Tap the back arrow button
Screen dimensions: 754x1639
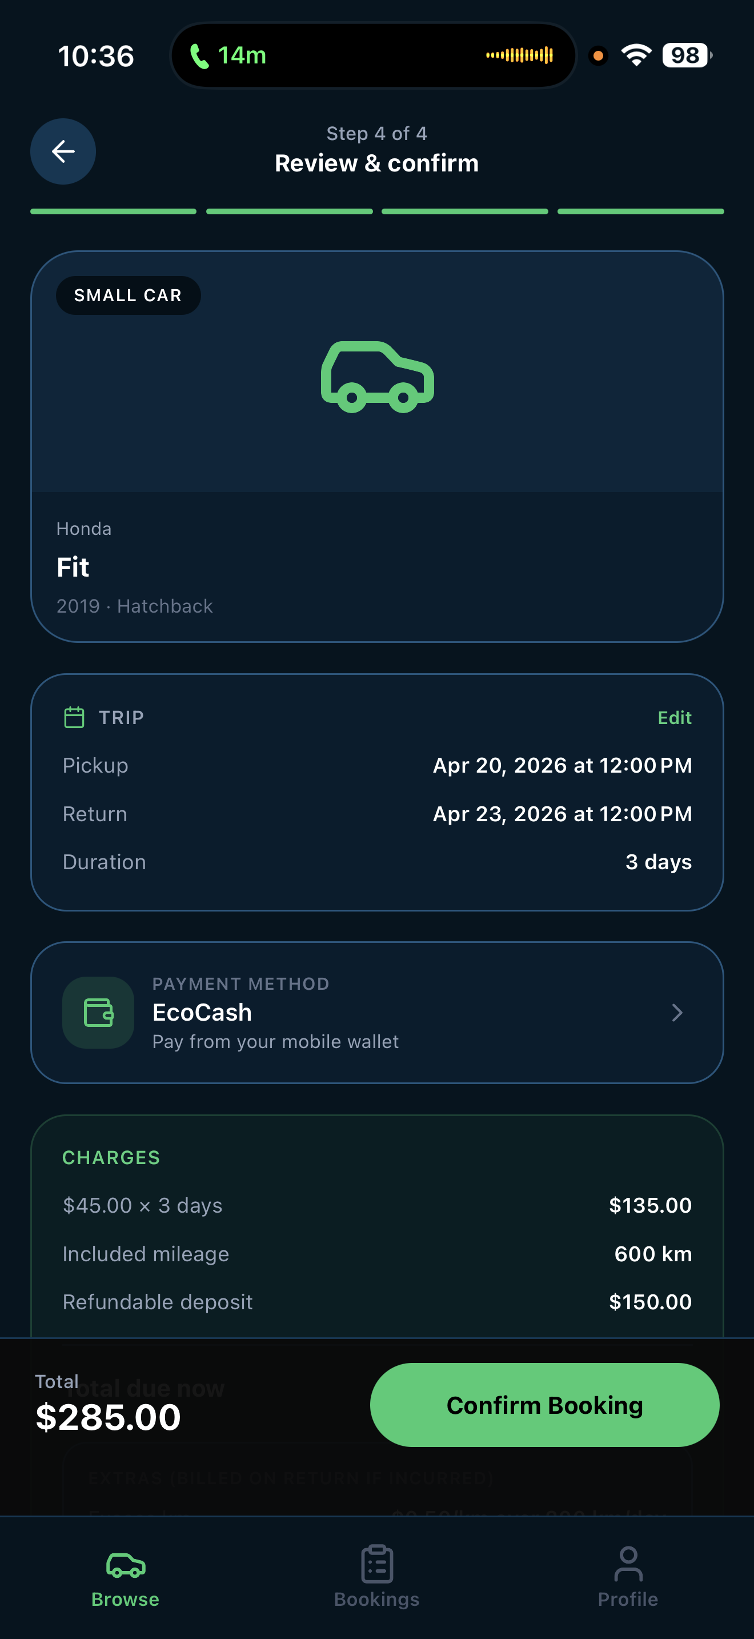click(x=63, y=151)
